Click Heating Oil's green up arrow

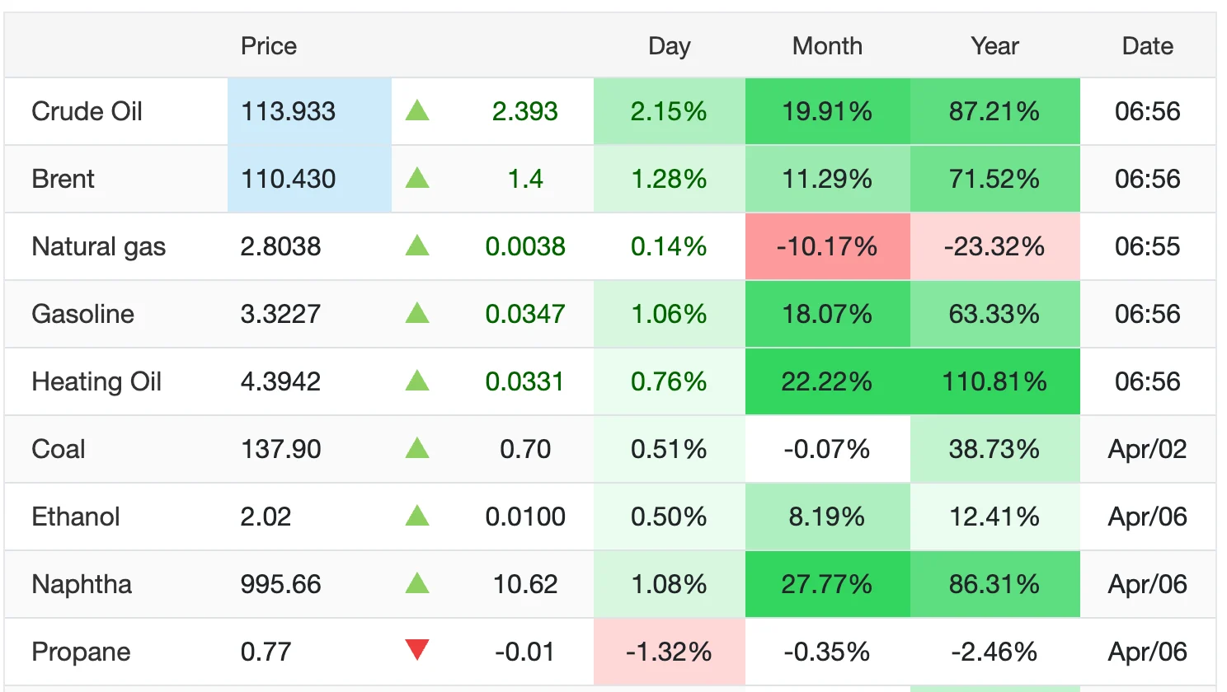(x=417, y=381)
